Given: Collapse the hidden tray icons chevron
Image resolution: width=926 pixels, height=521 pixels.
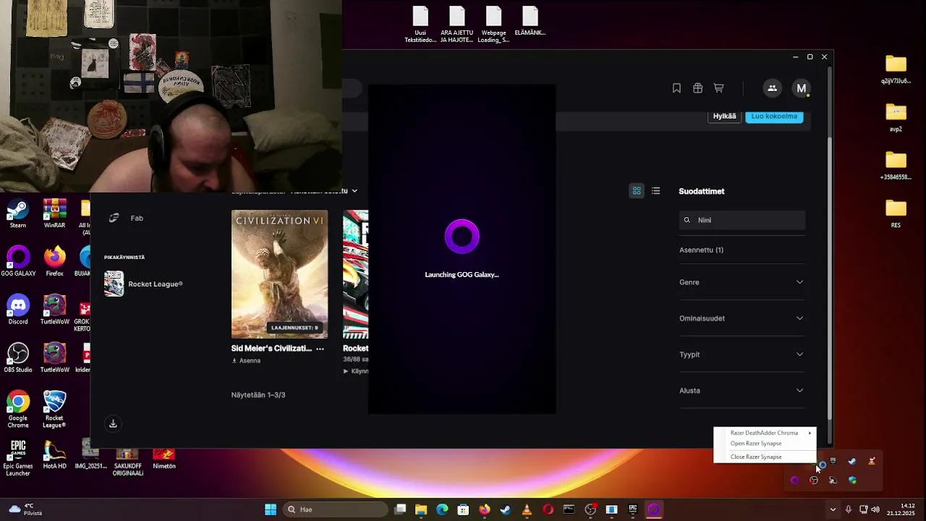Looking at the screenshot, I should [x=833, y=509].
